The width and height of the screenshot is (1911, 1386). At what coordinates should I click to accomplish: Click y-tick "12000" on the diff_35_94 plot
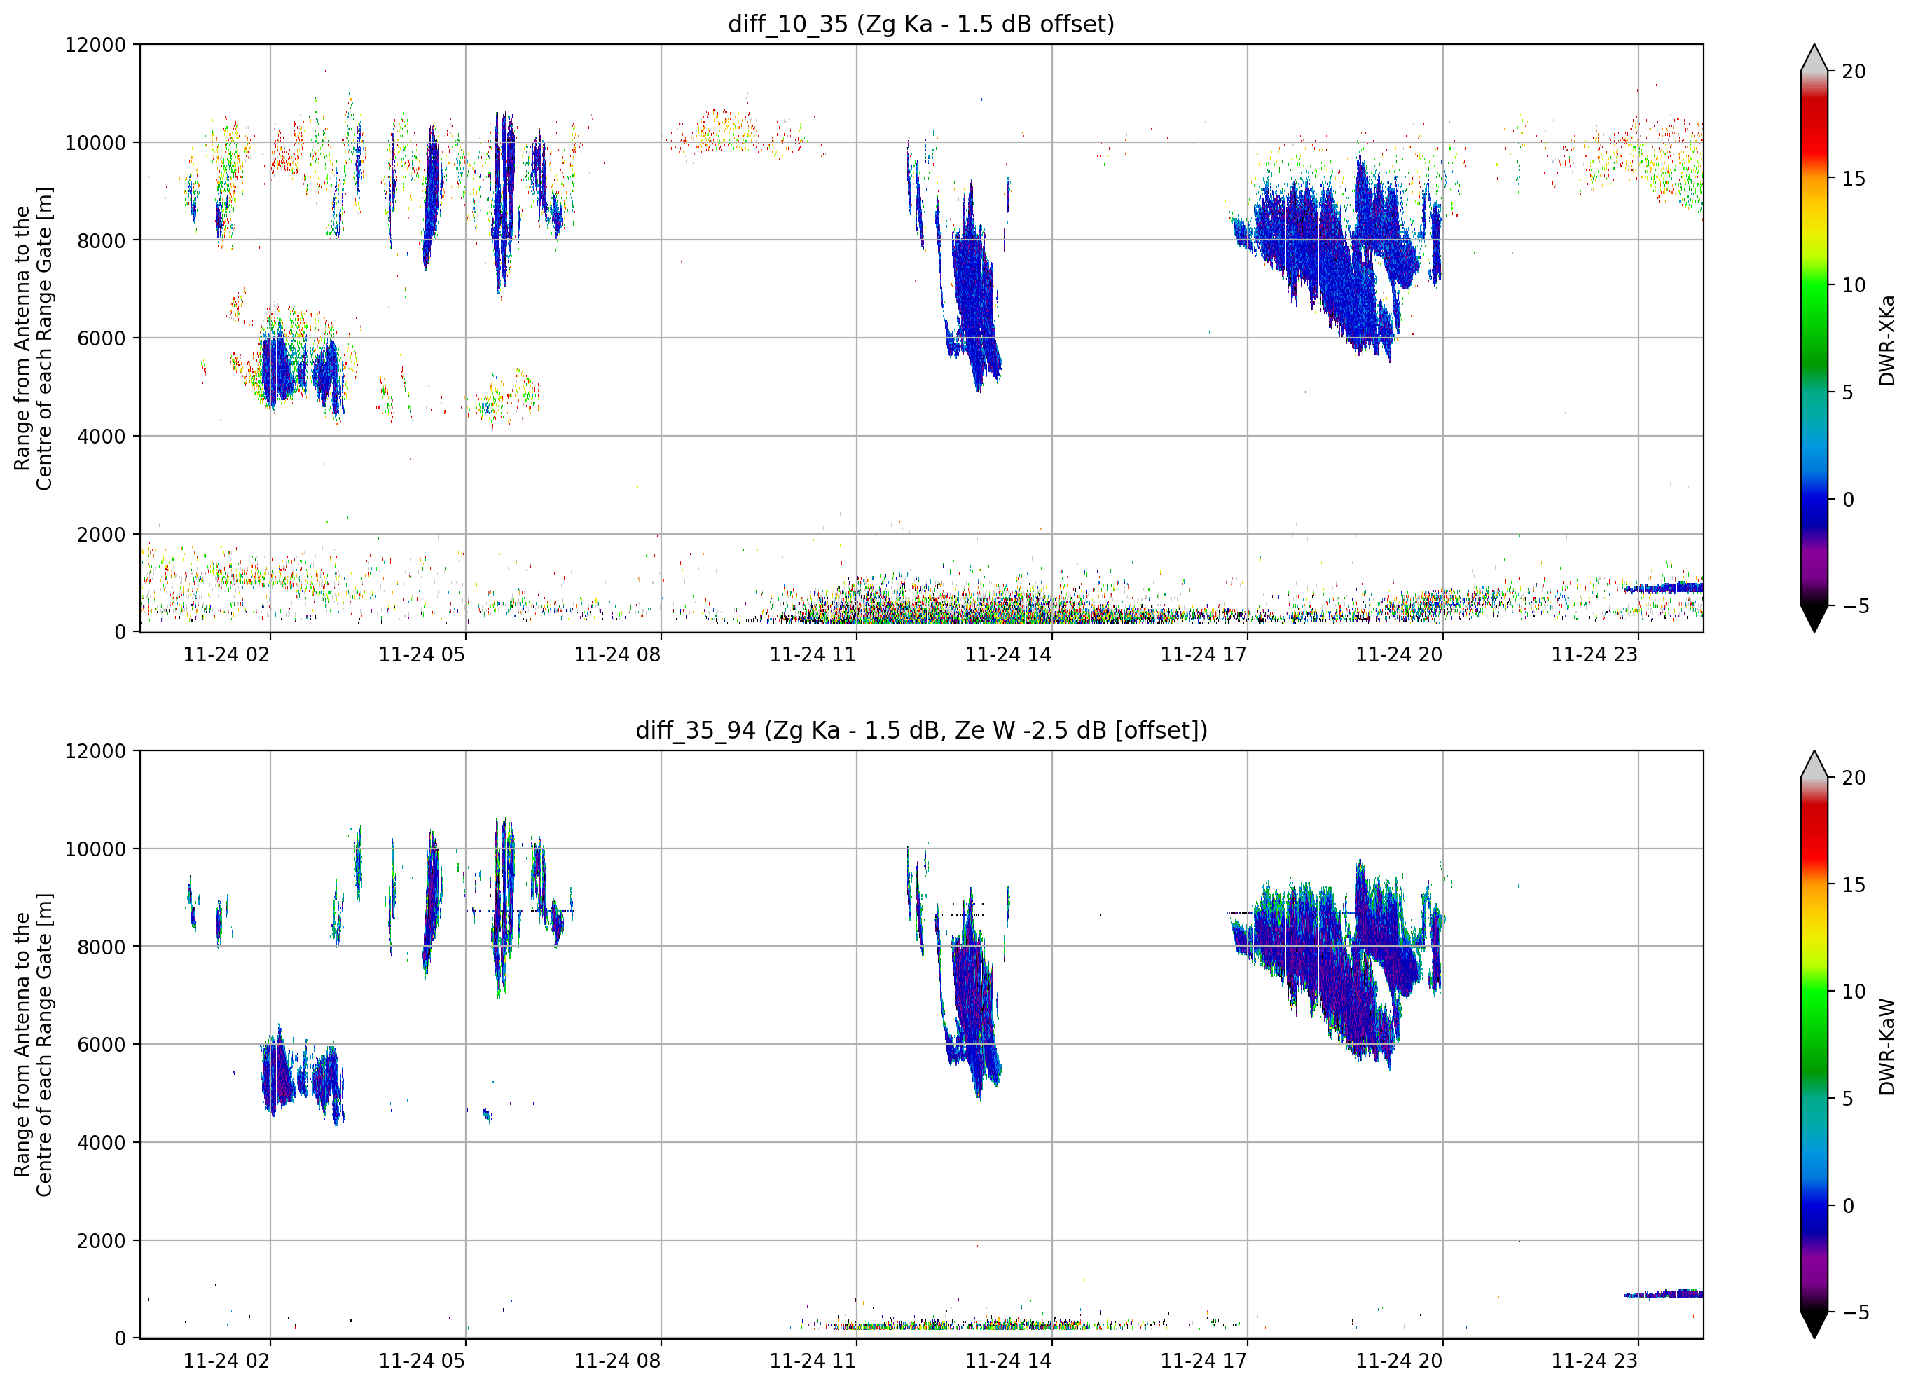click(95, 751)
